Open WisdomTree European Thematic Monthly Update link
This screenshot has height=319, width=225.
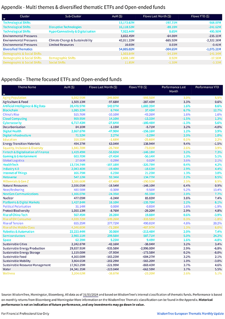tap(190, 313)
